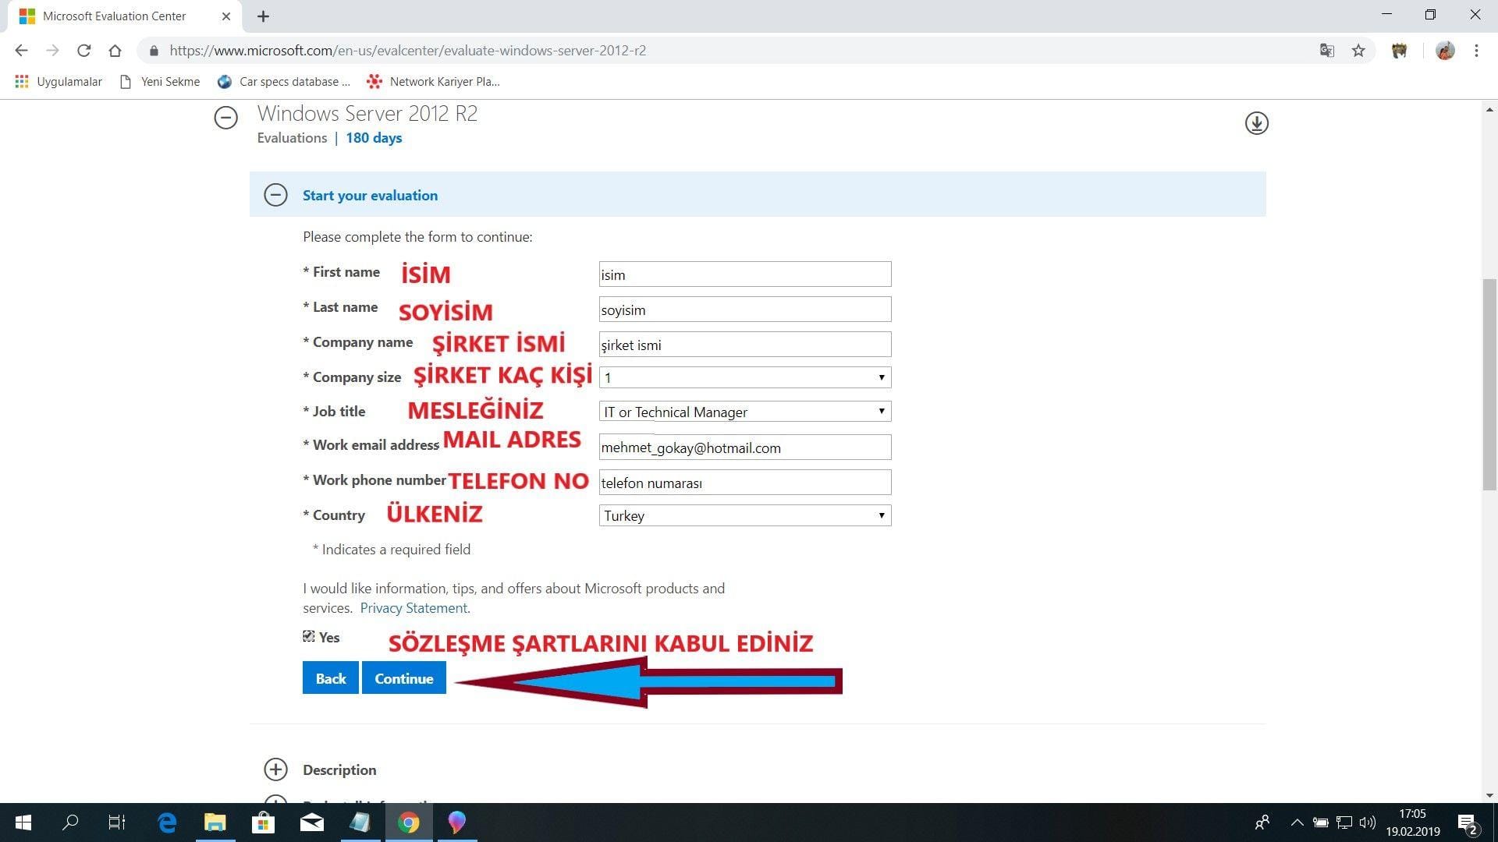Launch Microsoft Edge from taskbar
The image size is (1498, 842).
(167, 823)
